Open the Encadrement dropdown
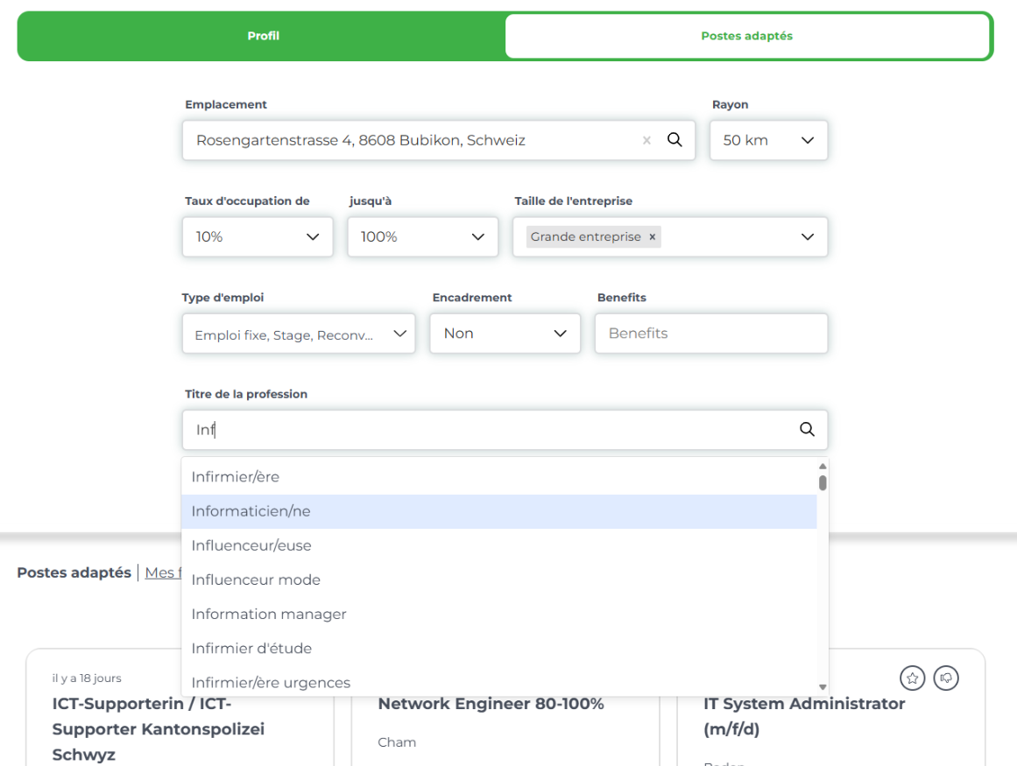 [505, 334]
